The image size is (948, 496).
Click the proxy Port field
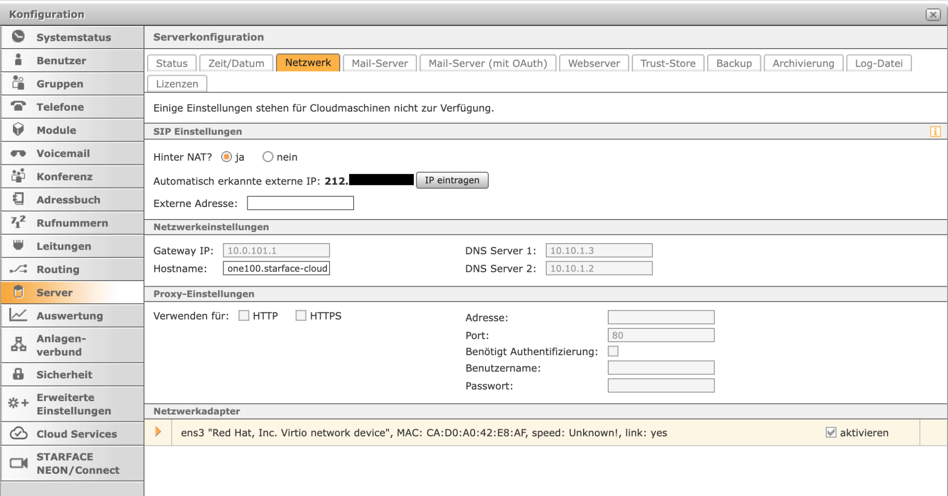coord(661,335)
